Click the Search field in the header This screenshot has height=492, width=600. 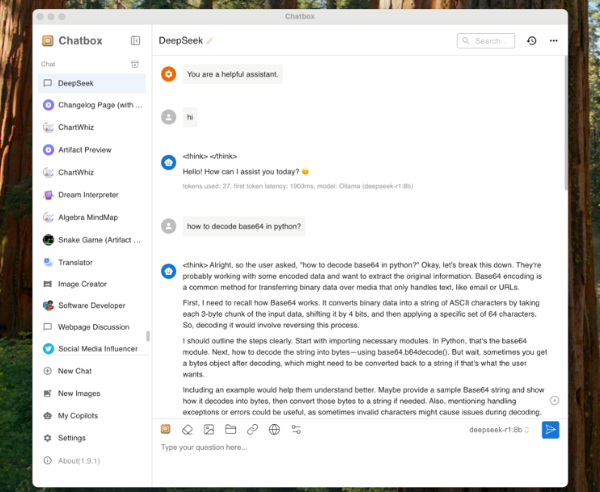click(486, 40)
